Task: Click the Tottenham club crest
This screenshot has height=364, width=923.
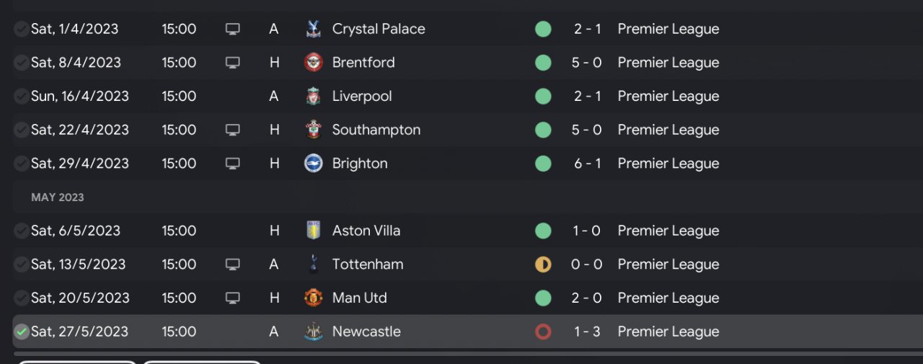Action: point(314,265)
